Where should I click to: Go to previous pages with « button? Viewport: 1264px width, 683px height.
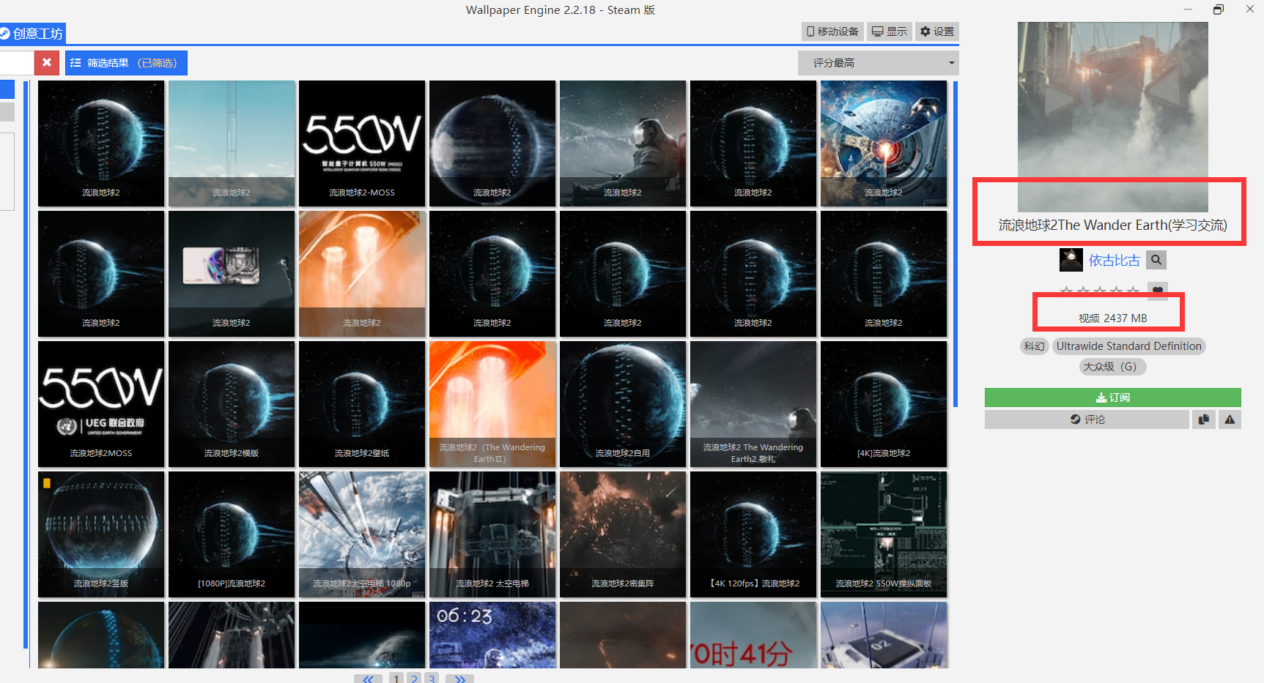(x=368, y=679)
